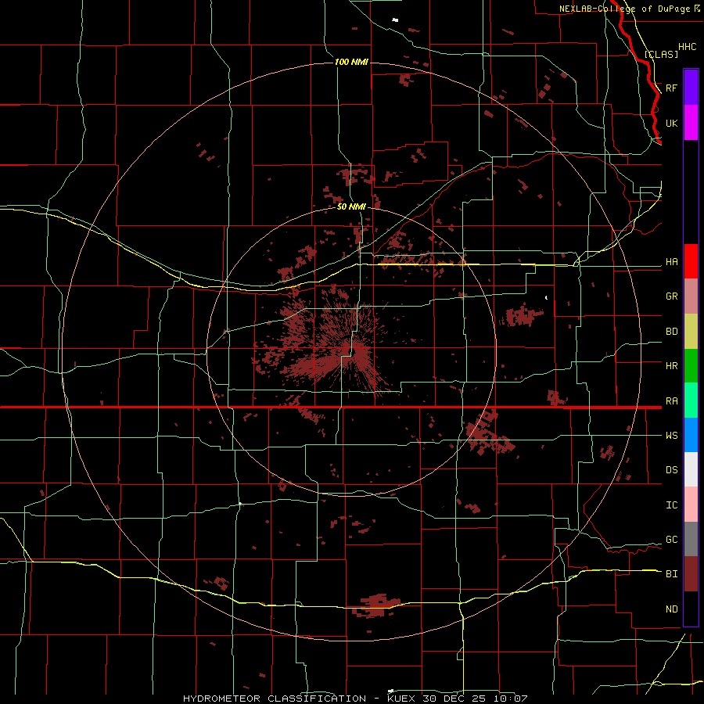Click the 'WS' legend label text
The image size is (704, 704).
click(x=671, y=436)
